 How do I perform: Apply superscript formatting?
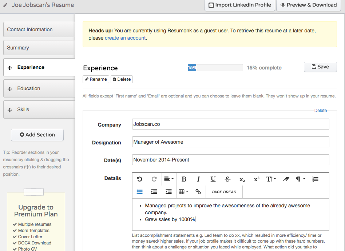pos(257,179)
